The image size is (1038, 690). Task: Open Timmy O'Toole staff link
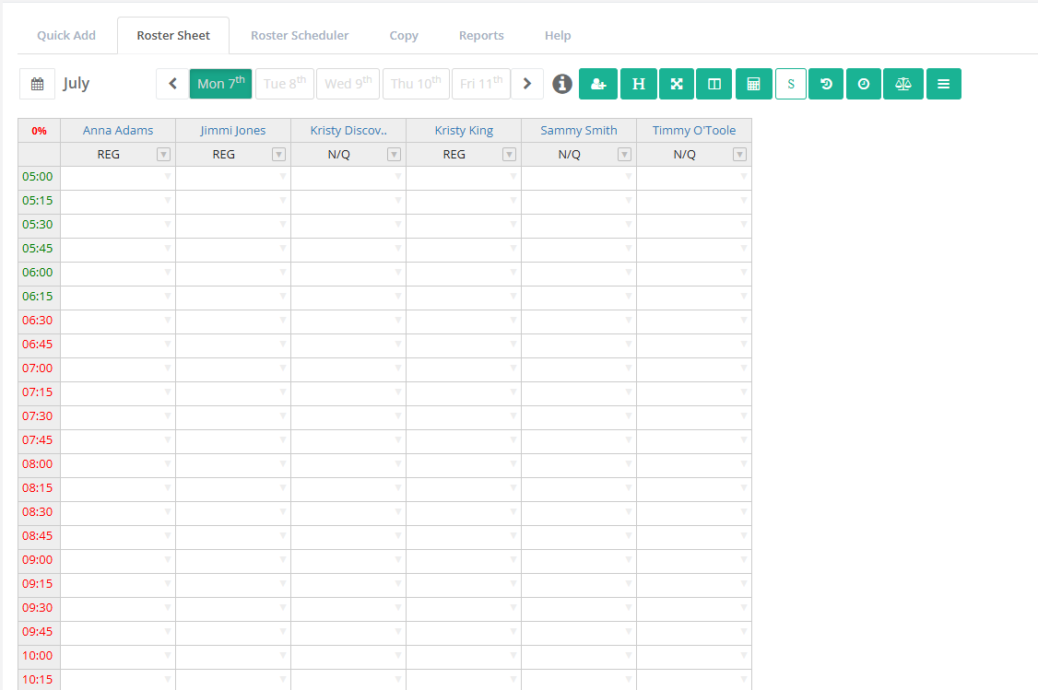(x=694, y=130)
